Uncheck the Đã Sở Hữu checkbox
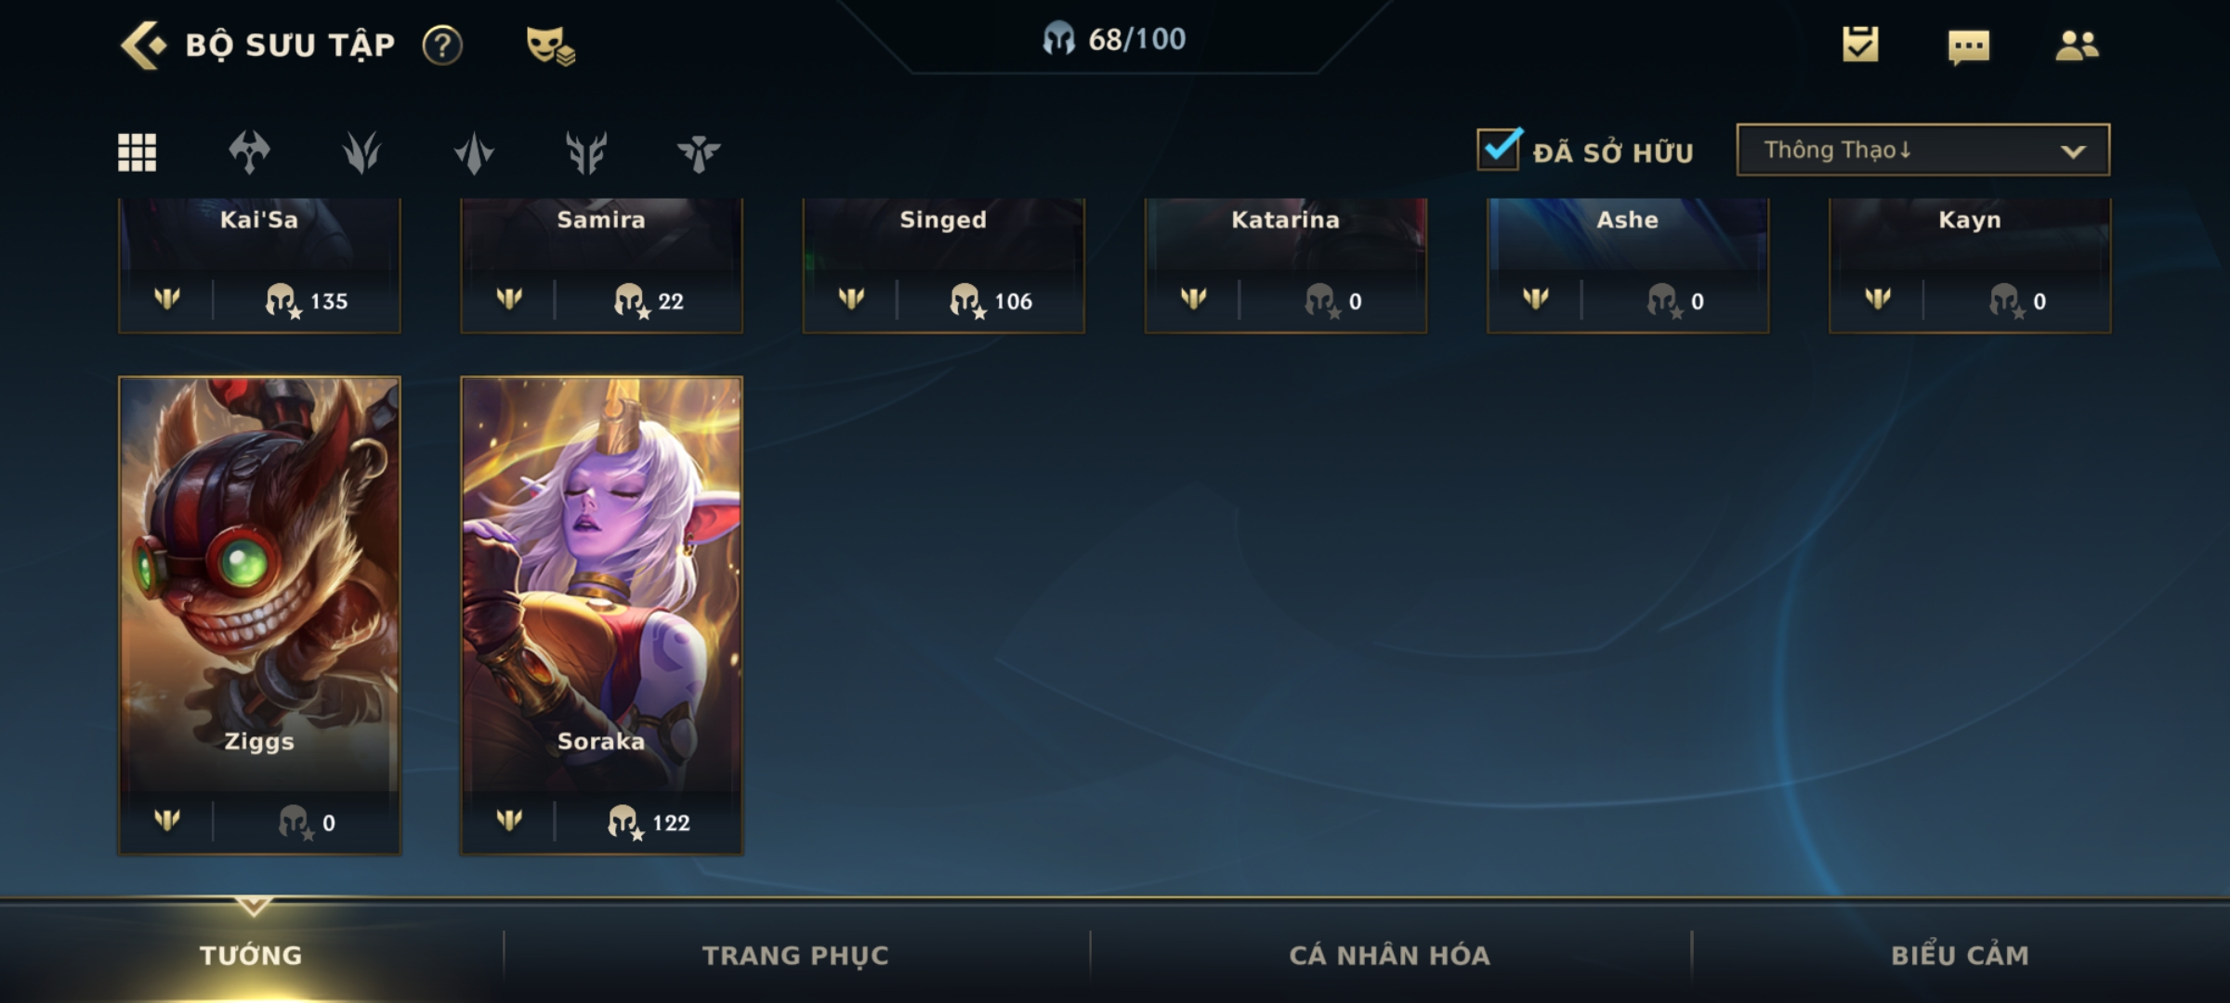This screenshot has height=1003, width=2230. (x=1499, y=149)
